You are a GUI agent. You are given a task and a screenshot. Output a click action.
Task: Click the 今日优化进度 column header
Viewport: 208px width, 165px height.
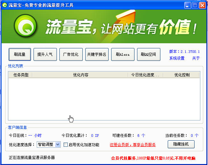145,75
